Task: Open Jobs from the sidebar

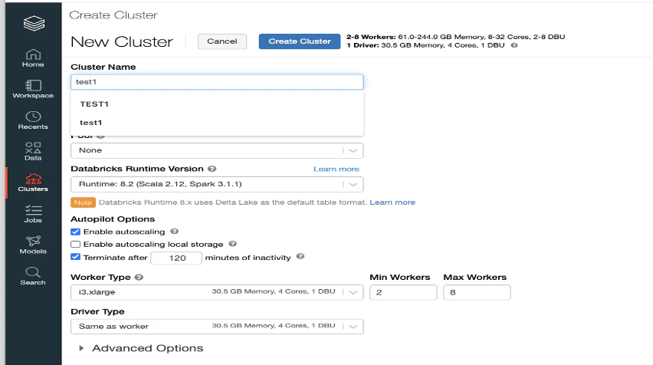Action: 33,214
